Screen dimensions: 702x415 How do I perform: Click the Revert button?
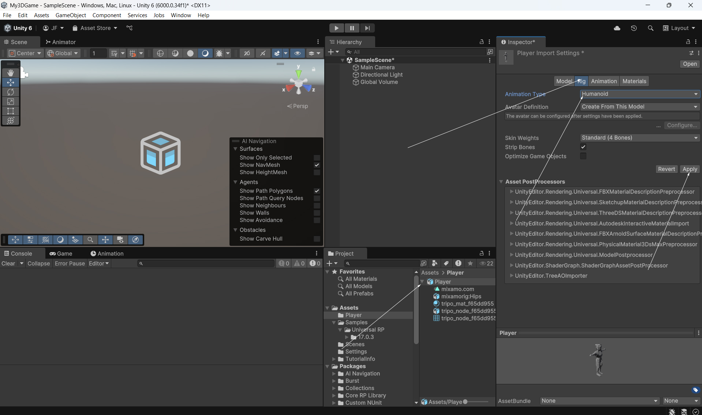point(666,169)
